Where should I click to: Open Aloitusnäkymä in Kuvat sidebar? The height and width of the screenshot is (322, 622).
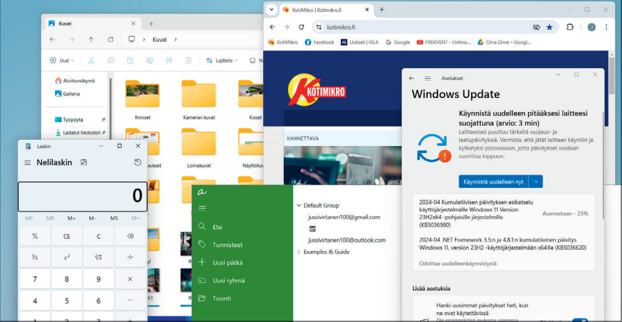[75, 81]
